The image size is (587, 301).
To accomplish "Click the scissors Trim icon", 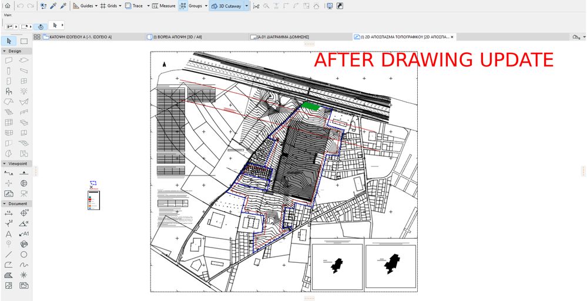I will click(256, 6).
